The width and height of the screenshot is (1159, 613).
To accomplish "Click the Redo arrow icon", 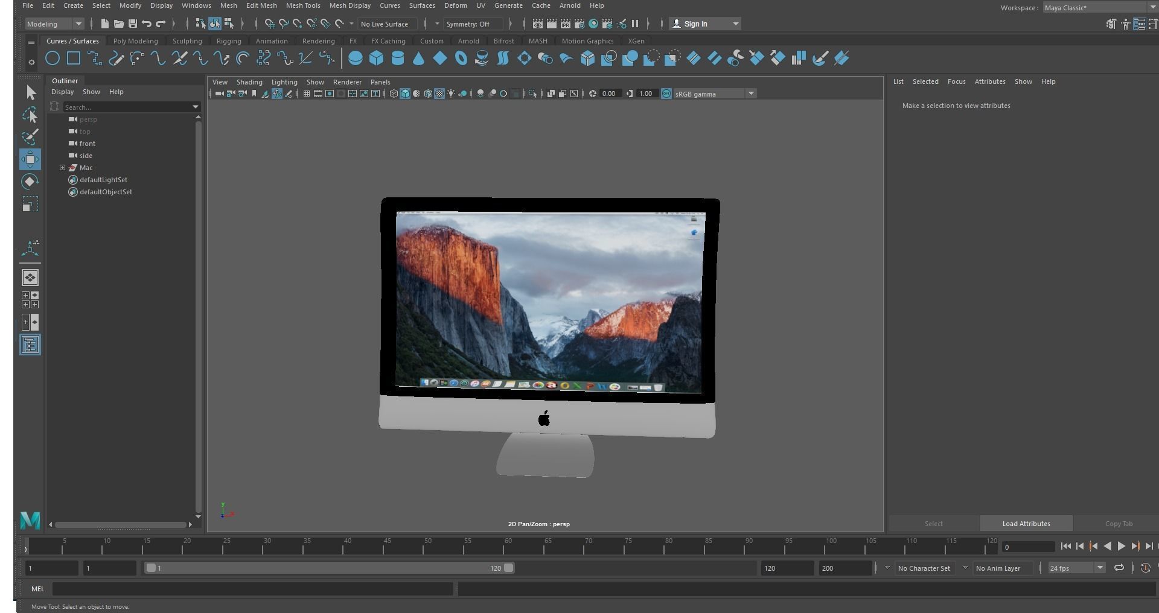I will [x=161, y=24].
